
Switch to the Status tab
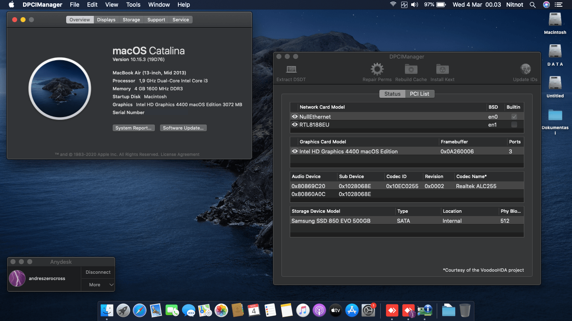(x=392, y=94)
